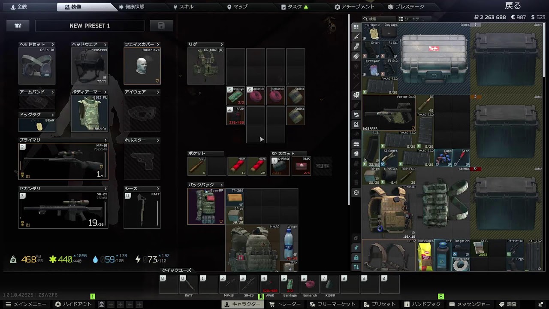549x309 pixels.
Task: Select the first Junk box in stash
Action: (x=507, y=59)
